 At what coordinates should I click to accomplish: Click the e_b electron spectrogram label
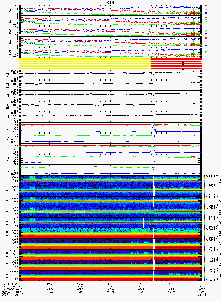pos(6,234)
